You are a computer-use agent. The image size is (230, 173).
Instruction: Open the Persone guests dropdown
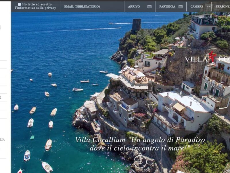221,6
